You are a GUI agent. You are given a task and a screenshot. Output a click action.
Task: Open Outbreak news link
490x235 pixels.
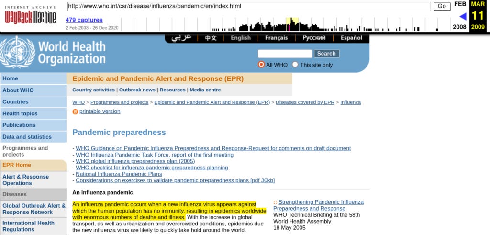[x=137, y=90]
